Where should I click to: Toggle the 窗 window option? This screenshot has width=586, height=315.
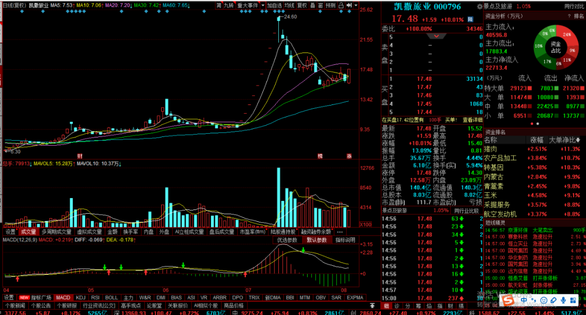[321, 5]
